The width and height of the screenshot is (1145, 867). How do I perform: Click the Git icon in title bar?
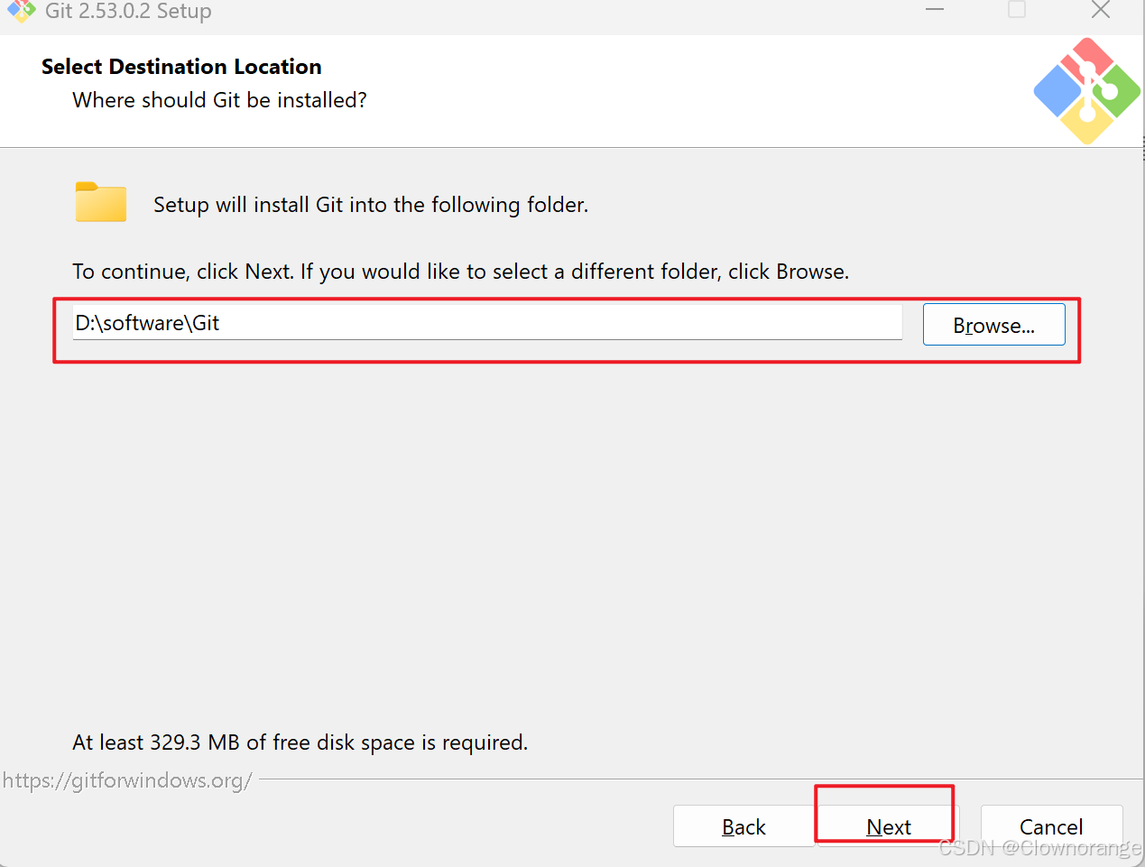click(x=22, y=11)
